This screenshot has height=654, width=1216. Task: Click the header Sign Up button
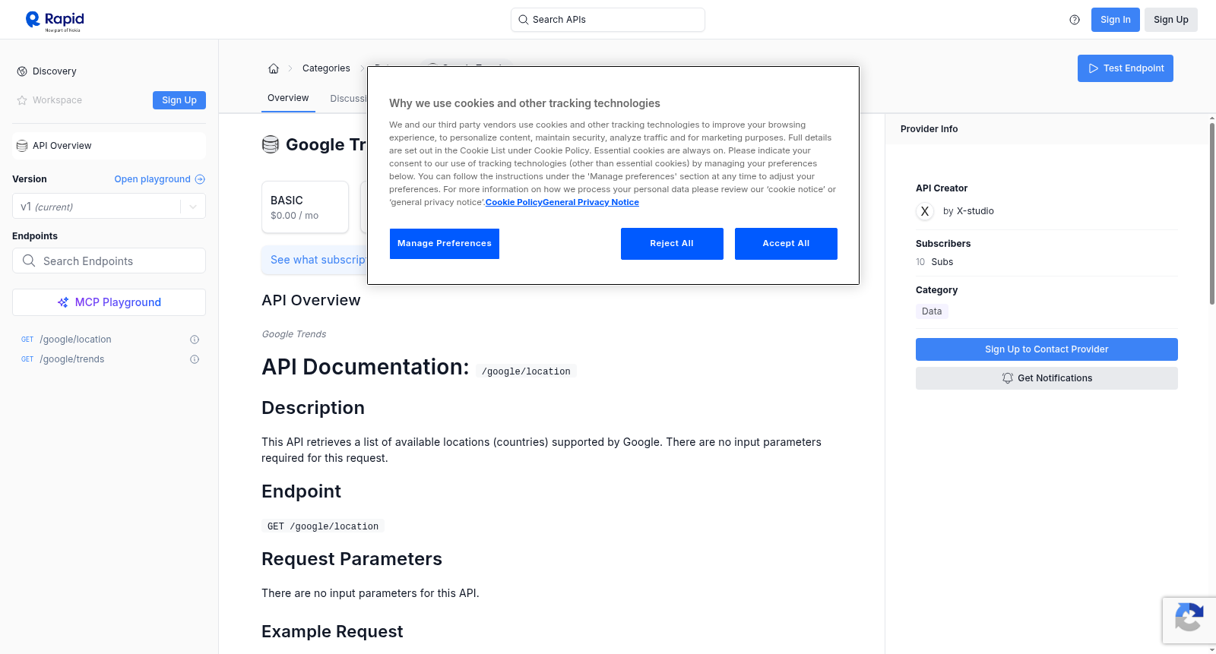[1171, 20]
